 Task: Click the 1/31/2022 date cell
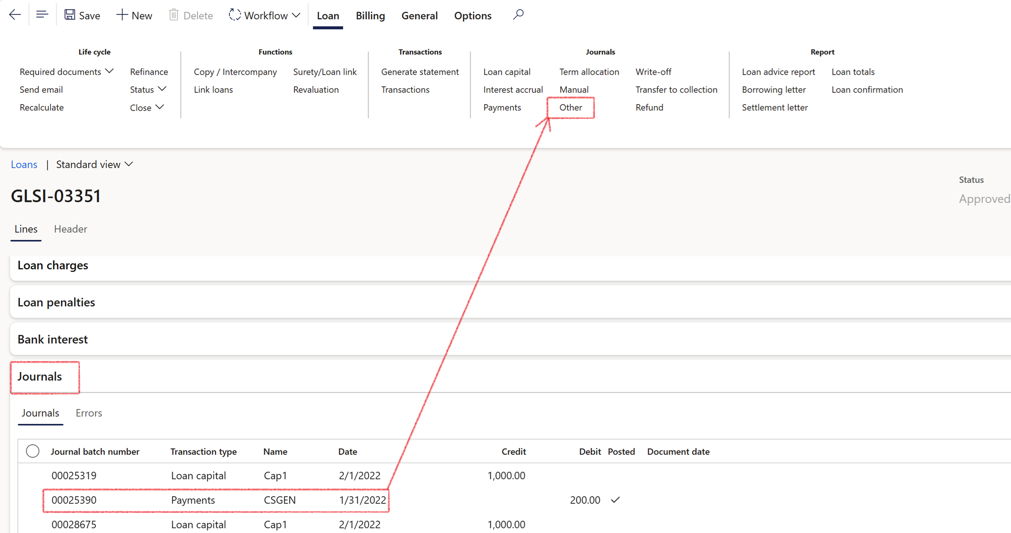point(362,500)
